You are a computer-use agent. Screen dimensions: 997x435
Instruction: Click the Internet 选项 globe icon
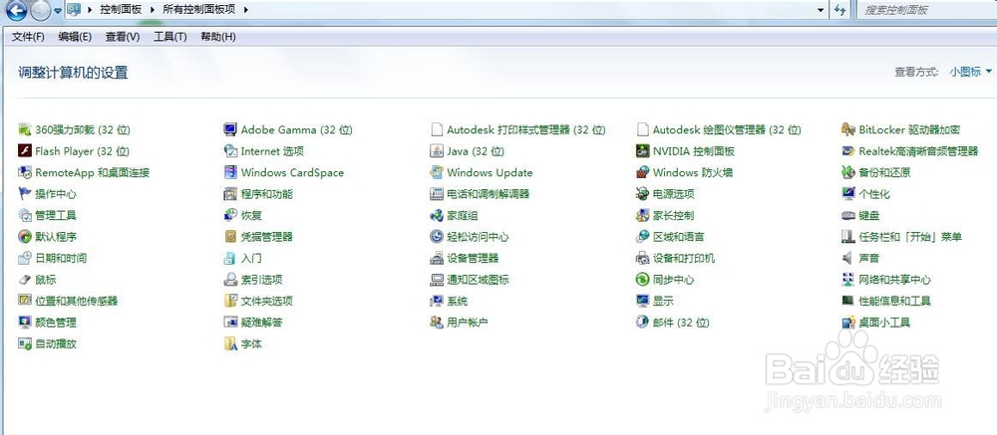(230, 151)
